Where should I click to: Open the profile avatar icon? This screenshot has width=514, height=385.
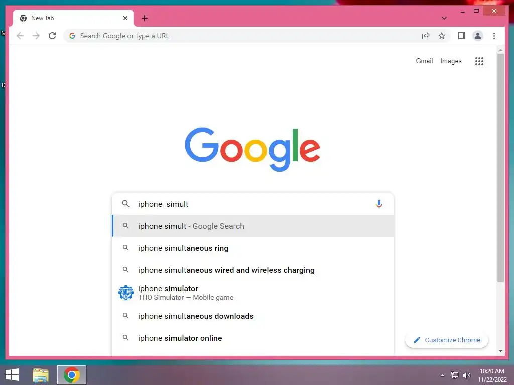[x=478, y=36]
